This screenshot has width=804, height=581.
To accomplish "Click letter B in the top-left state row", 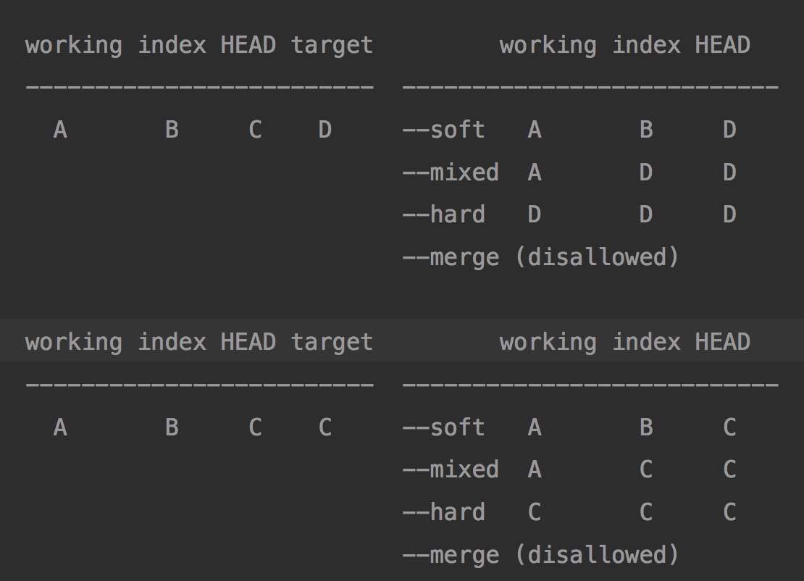I will click(x=172, y=130).
